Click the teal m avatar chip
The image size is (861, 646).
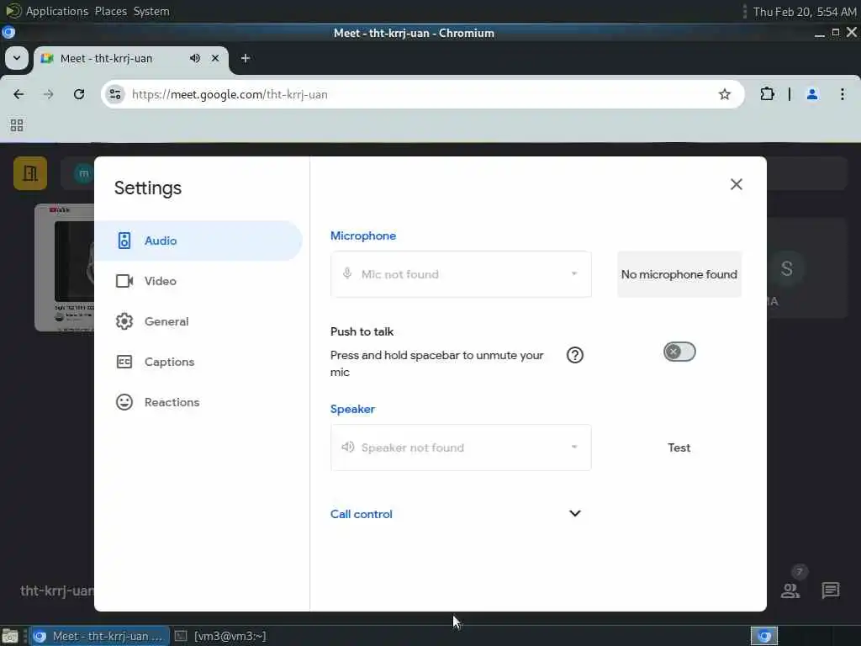[83, 173]
